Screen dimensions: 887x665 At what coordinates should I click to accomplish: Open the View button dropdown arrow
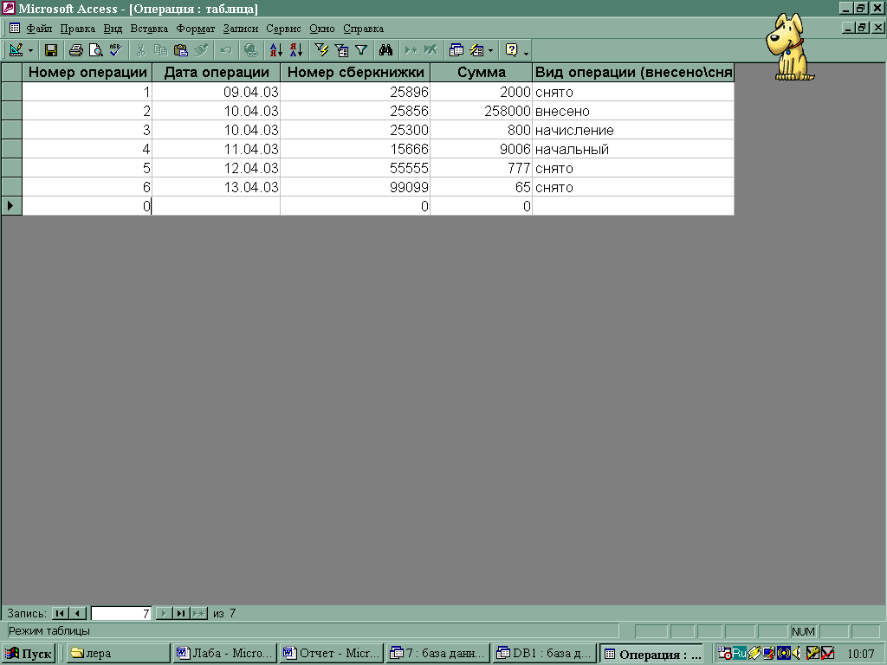point(30,50)
